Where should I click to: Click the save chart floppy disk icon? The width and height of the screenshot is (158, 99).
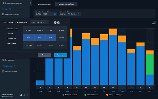(x=154, y=22)
